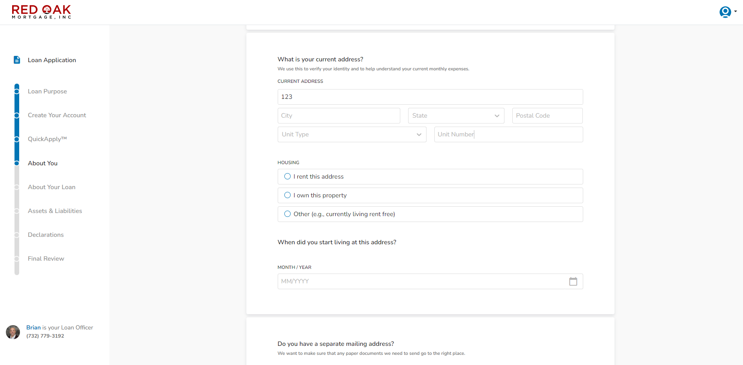
Task: Click the Loan Application document icon
Action: pyautogui.click(x=17, y=60)
